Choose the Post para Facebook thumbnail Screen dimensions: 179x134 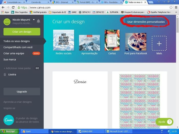136,42
